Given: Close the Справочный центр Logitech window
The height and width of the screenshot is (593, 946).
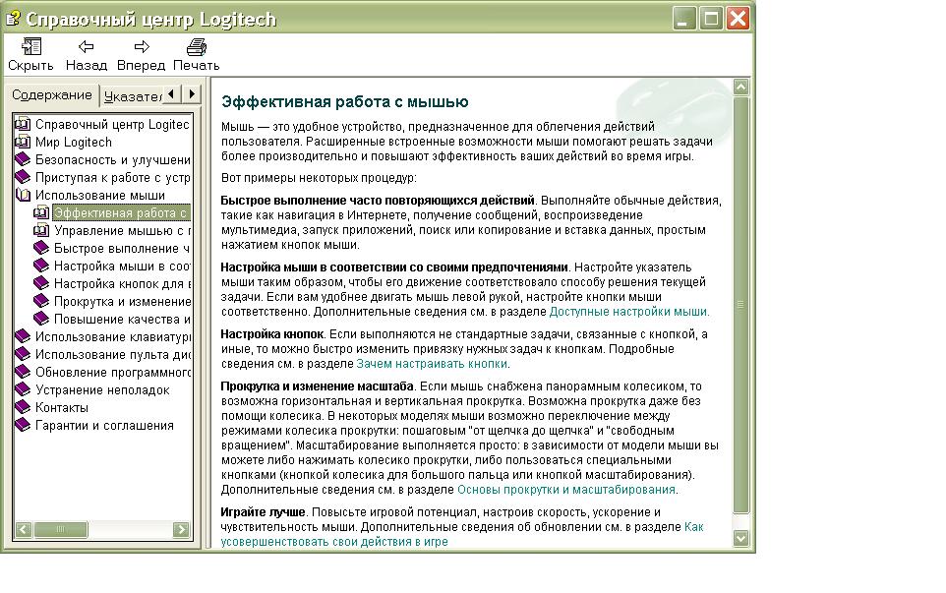Looking at the screenshot, I should click(738, 18).
